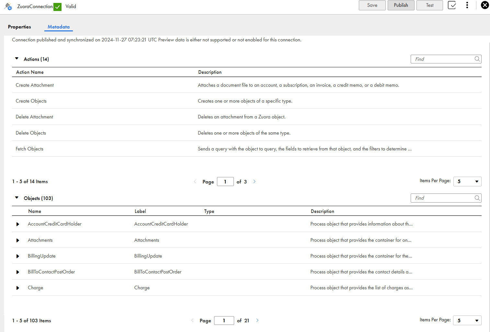The height and width of the screenshot is (332, 490).
Task: Click the Type column header
Action: point(209,211)
